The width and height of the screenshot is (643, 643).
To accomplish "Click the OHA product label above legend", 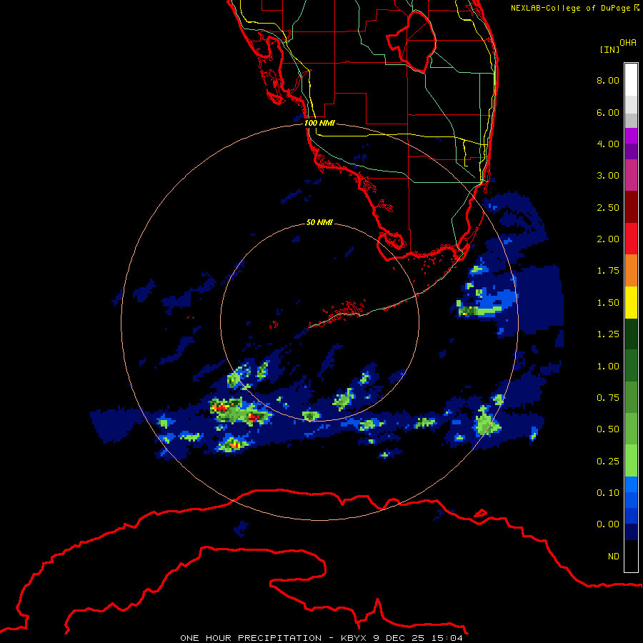I will click(628, 42).
